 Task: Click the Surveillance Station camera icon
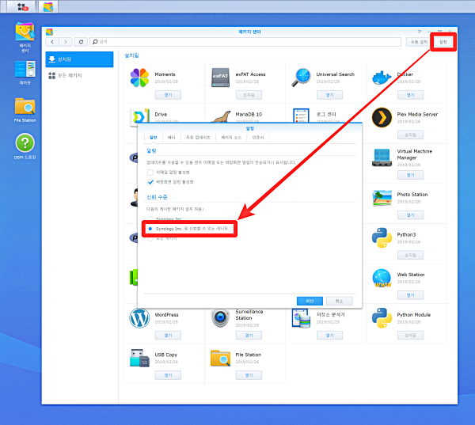click(220, 318)
